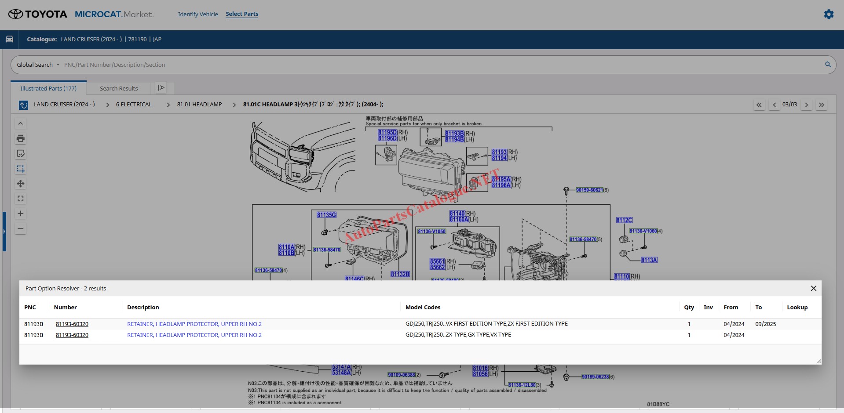
Task: Open first part number 81193-60320 link
Action: (72, 324)
